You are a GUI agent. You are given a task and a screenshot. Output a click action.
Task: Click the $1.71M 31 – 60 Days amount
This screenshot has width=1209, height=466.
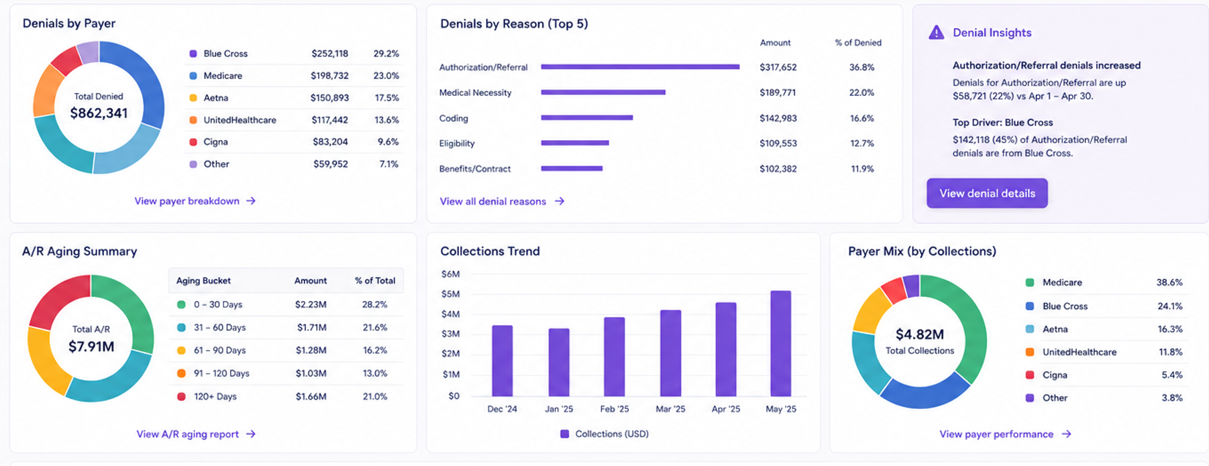[x=312, y=327]
